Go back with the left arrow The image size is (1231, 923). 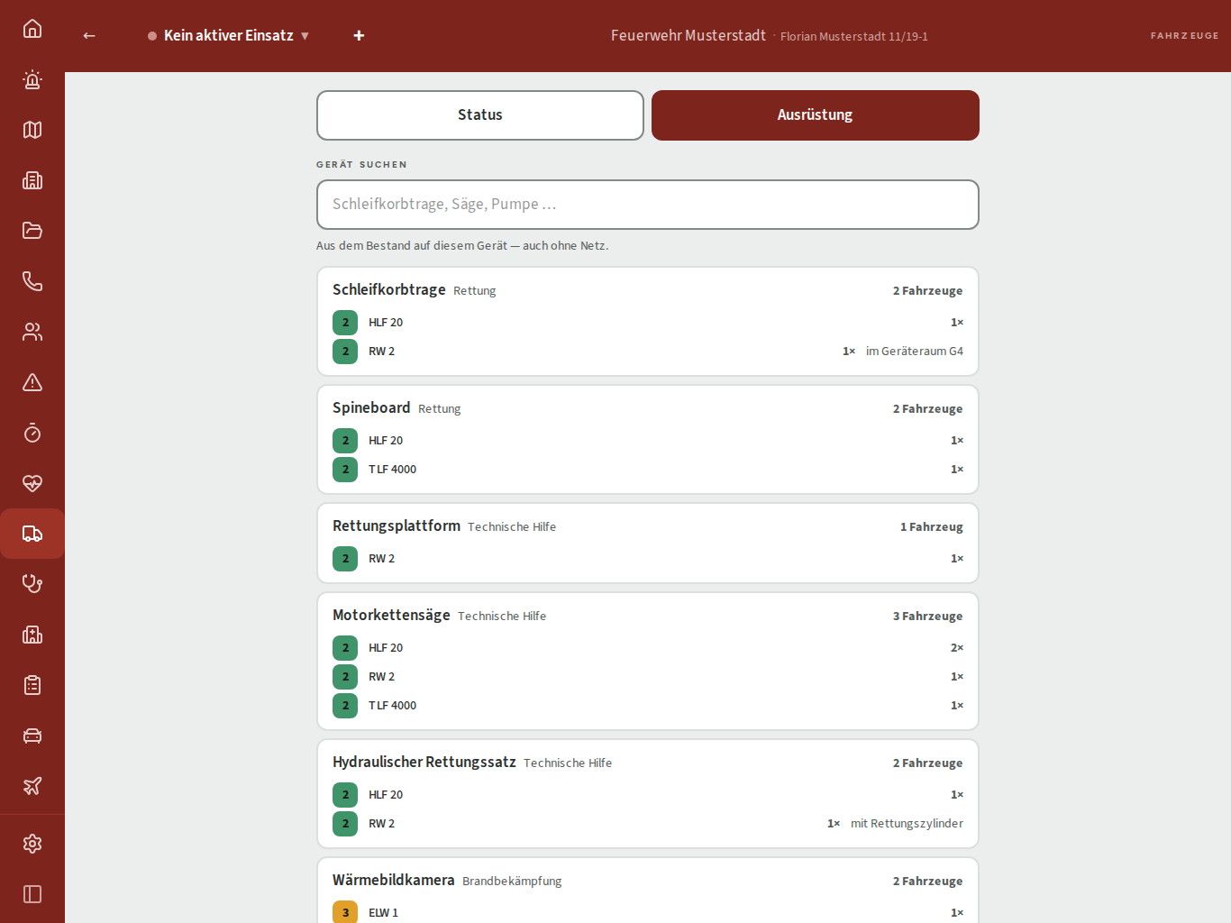point(89,35)
